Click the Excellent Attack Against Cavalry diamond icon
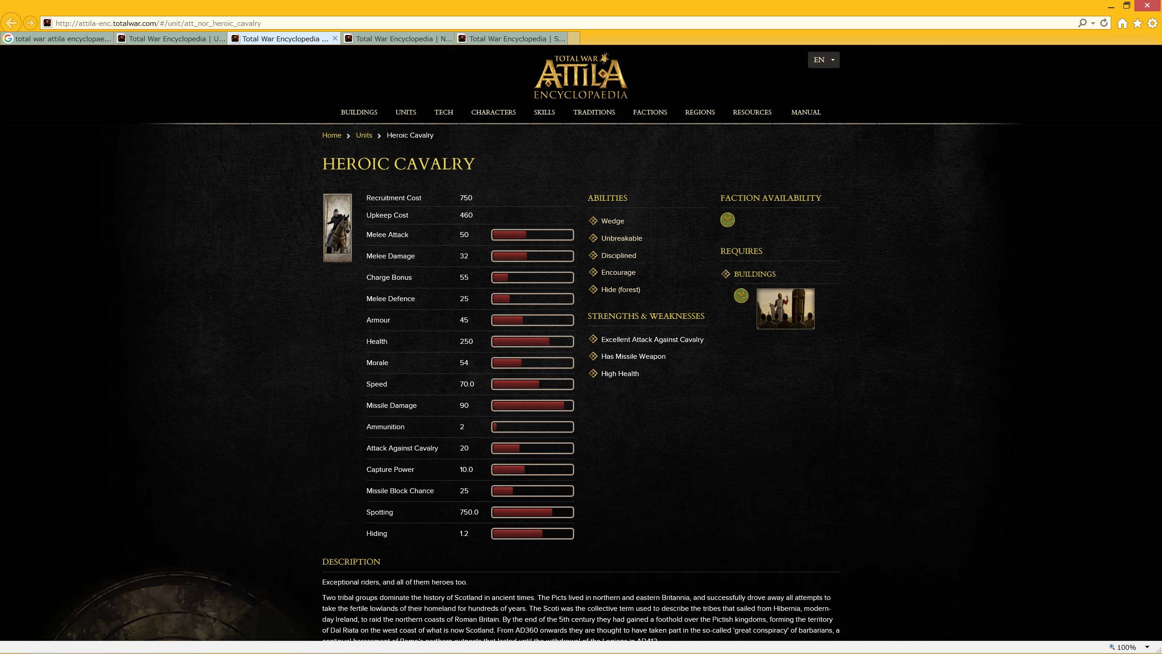Screen dimensions: 1162x654 (593, 339)
